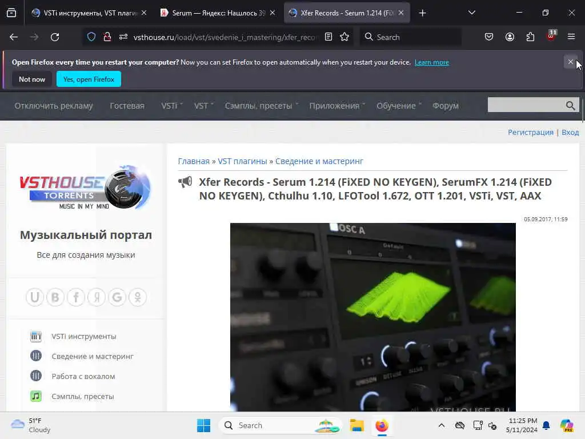The width and height of the screenshot is (585, 439).
Task: Click the VSTHOUSE Torrents logo
Action: click(x=86, y=187)
